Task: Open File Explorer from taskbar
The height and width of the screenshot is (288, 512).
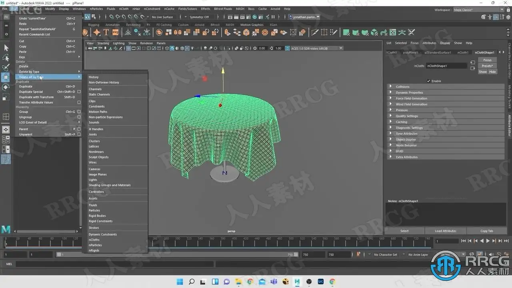Action: (238, 282)
